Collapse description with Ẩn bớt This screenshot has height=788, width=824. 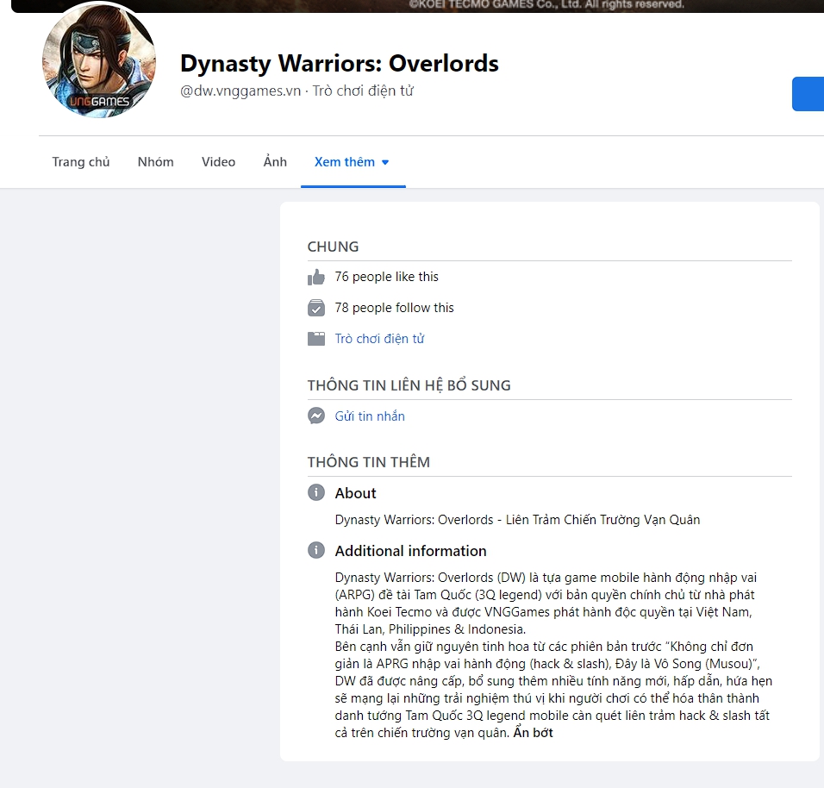[x=533, y=733]
